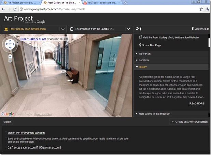
Task: Expand the Floor Plan section
Action: (x=171, y=54)
